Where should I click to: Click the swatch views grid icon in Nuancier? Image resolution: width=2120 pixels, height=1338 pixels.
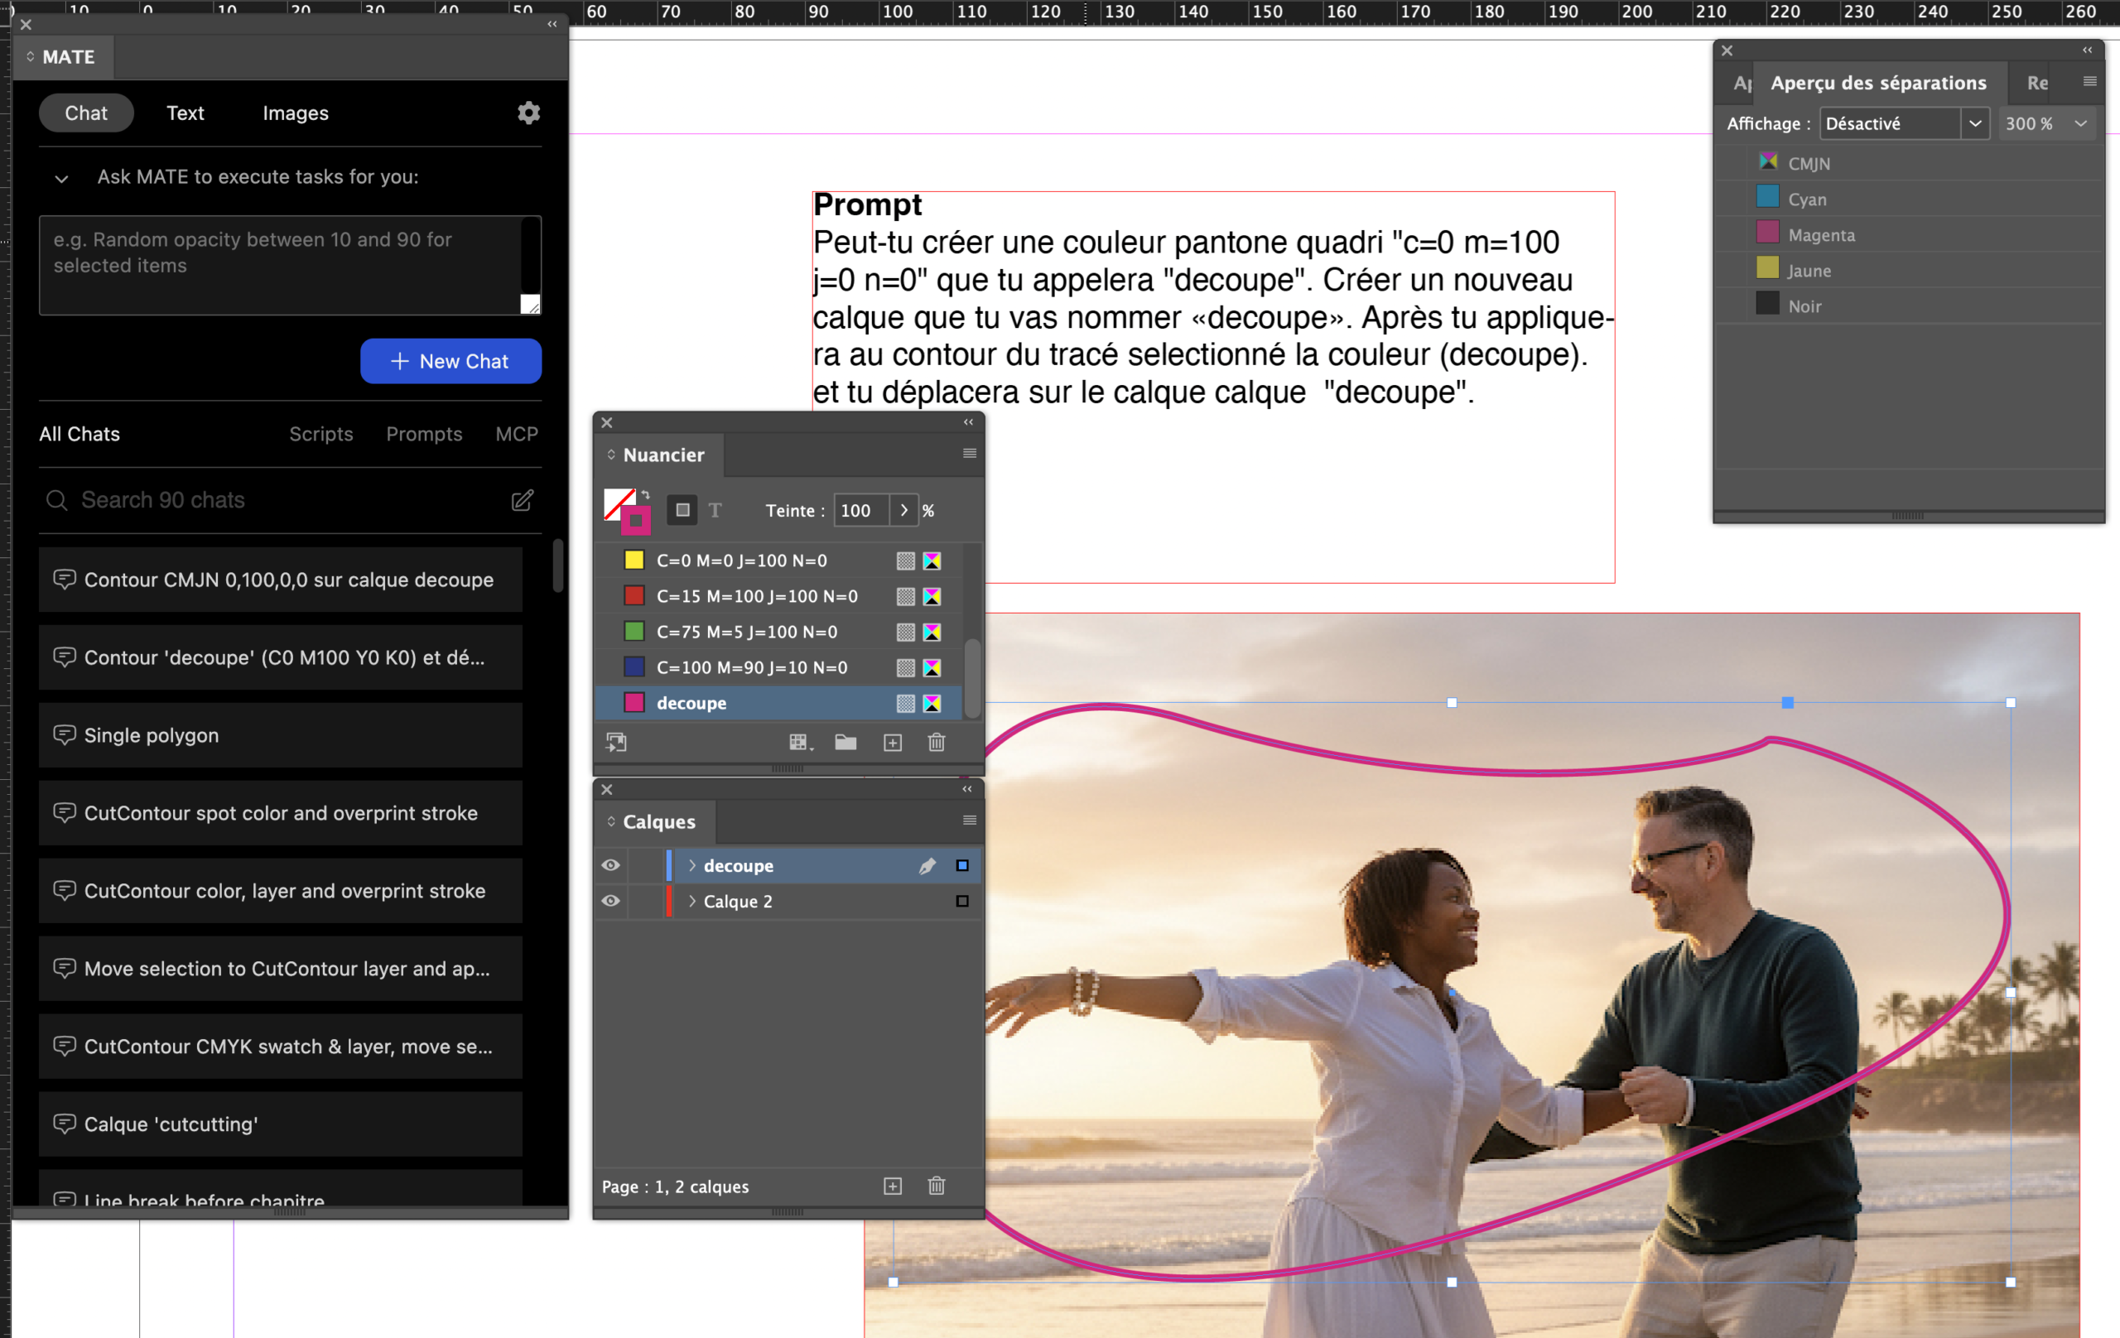point(797,742)
